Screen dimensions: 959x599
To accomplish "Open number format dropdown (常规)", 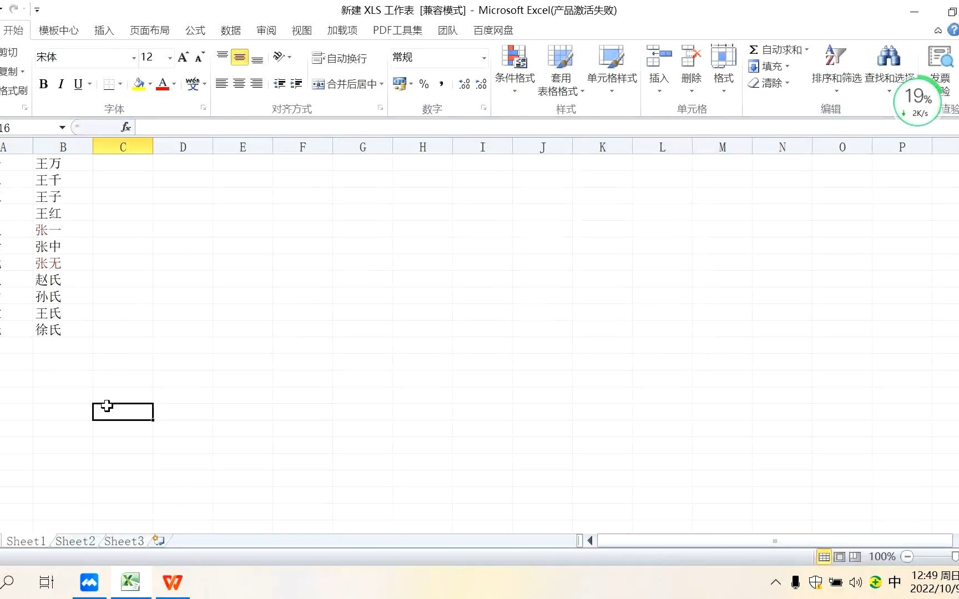I will (484, 57).
